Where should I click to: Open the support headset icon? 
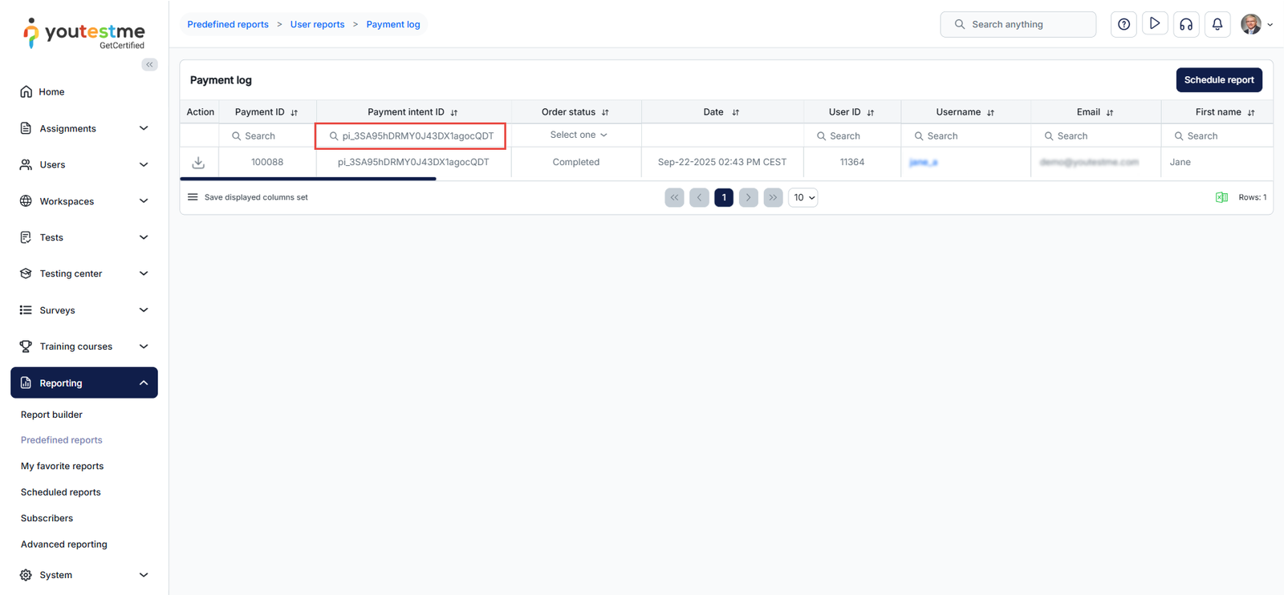coord(1185,25)
